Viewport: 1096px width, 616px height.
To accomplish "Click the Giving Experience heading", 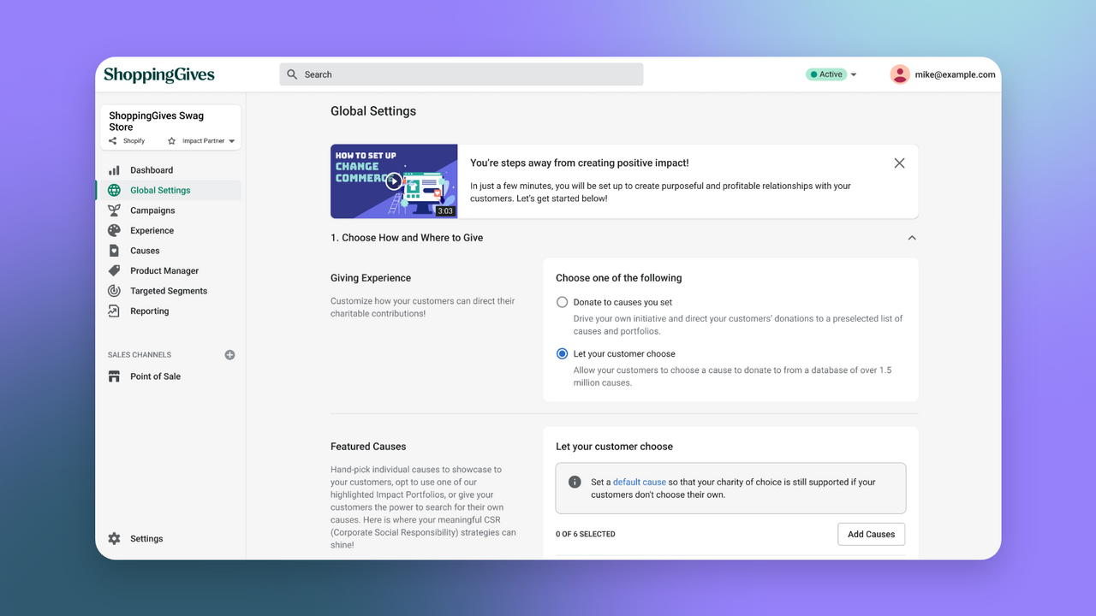I will tap(371, 278).
